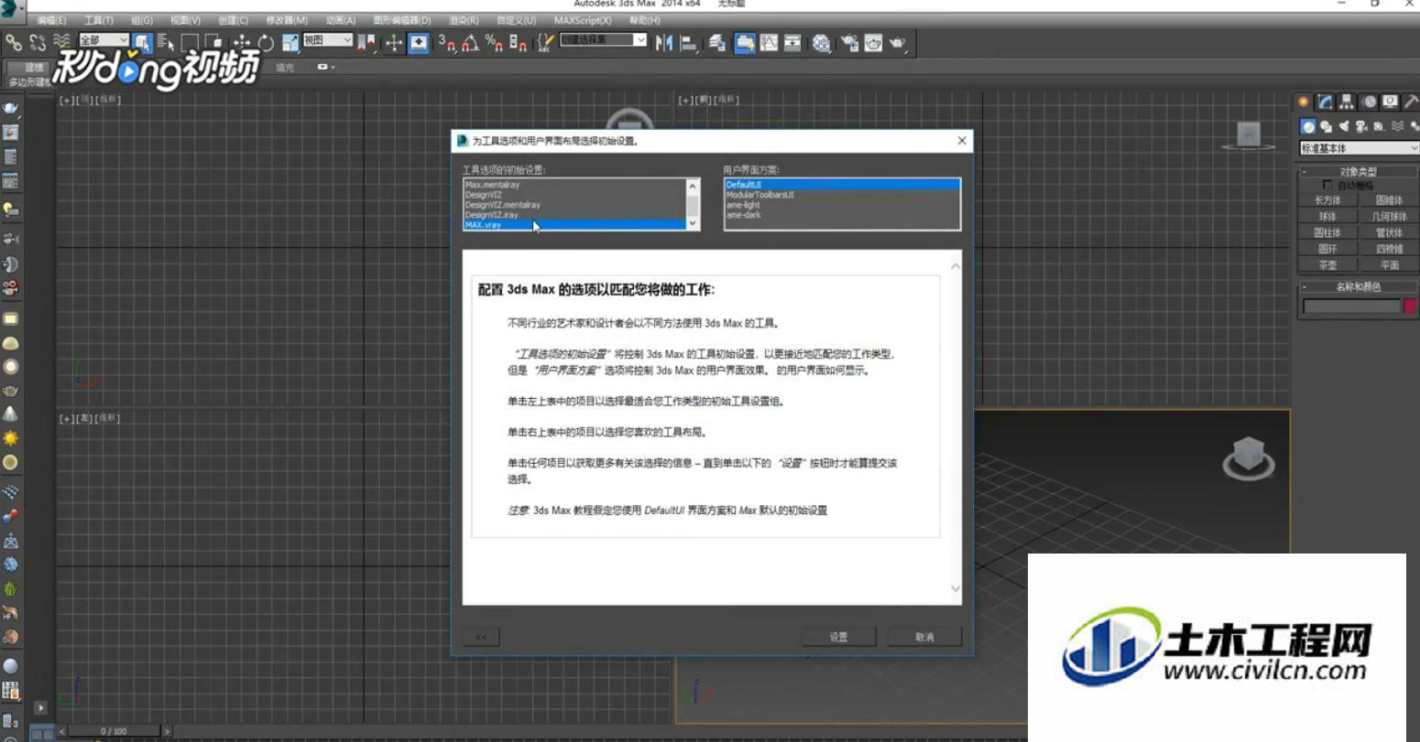Toggle the Keyboard Shortcut Override icon

coord(419,42)
